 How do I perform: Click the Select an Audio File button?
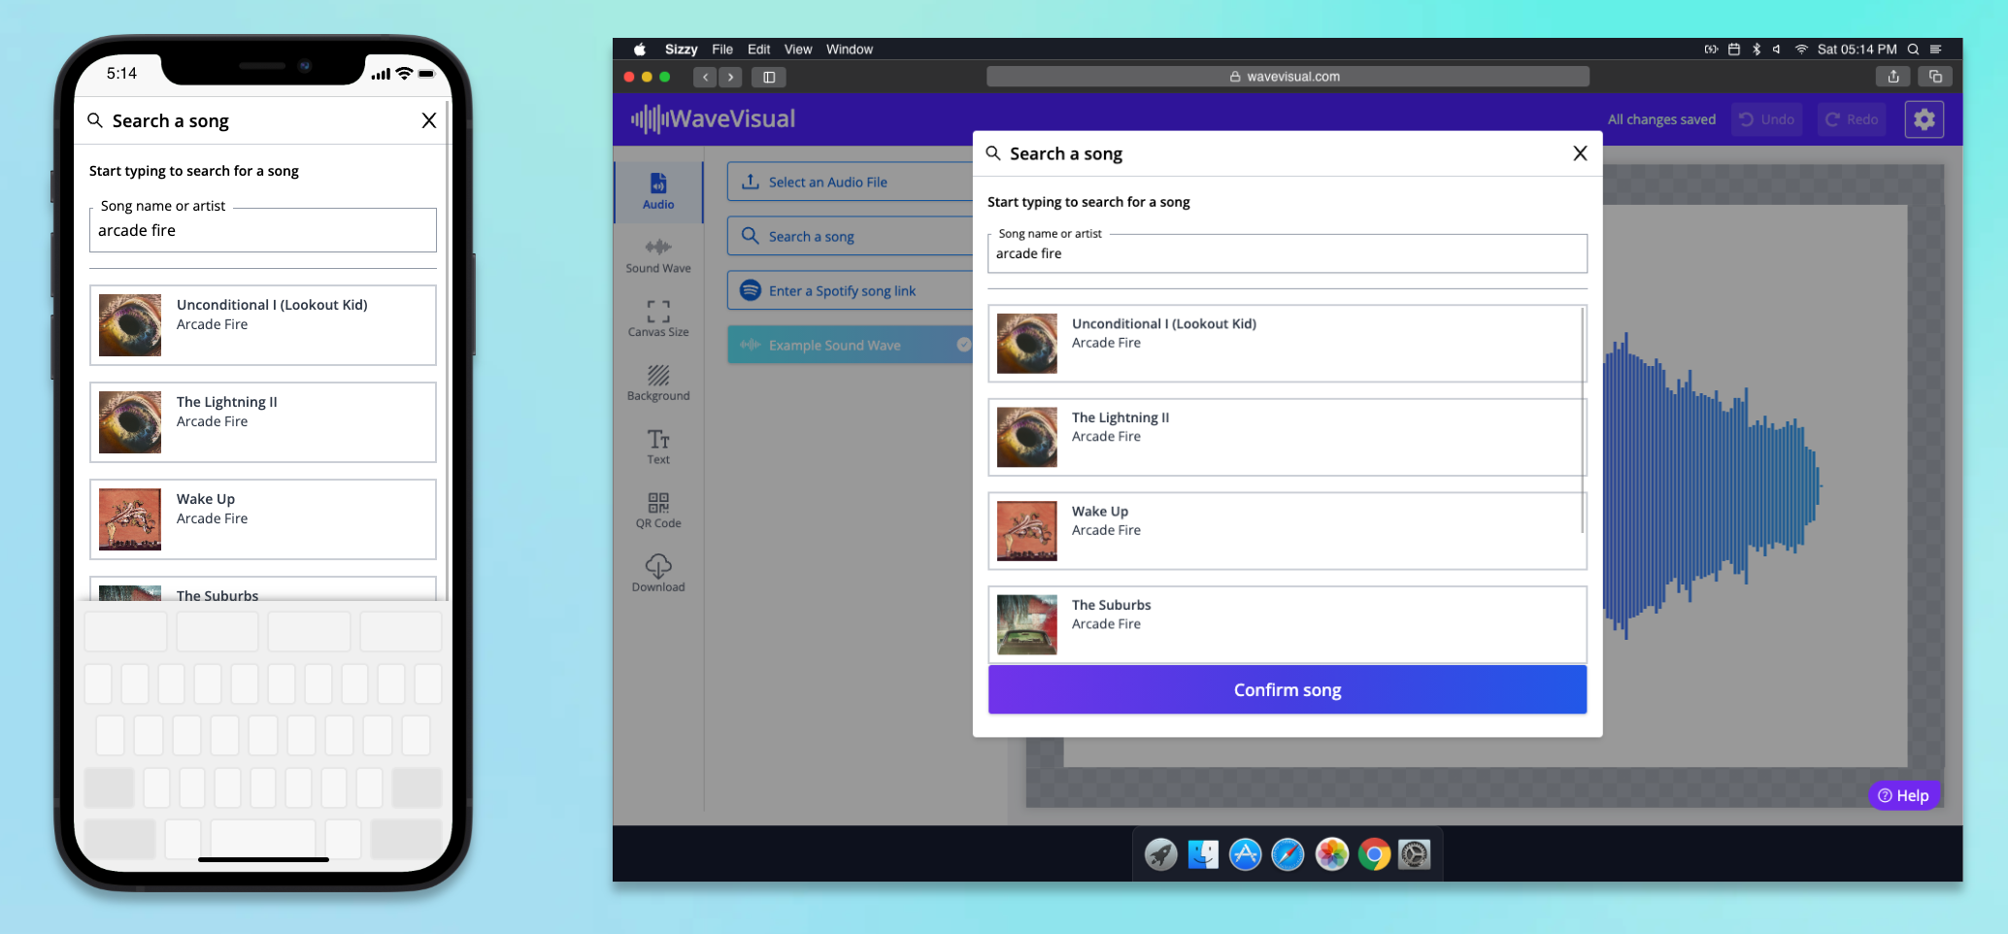point(850,183)
